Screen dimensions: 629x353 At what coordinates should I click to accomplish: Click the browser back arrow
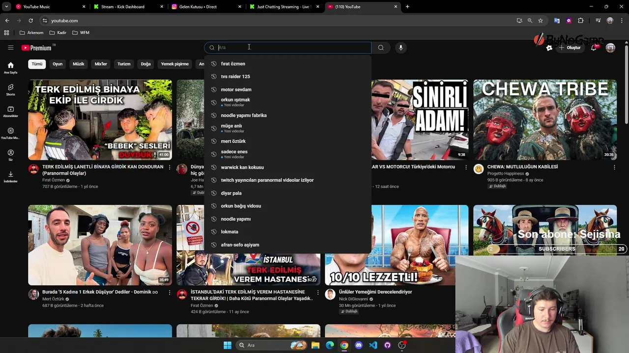[x=7, y=21]
